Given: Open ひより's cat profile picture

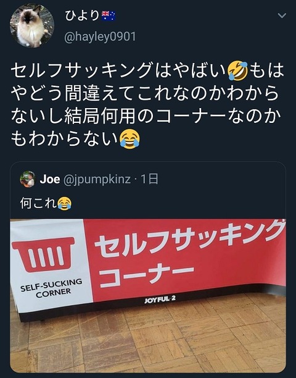Looking at the screenshot, I should 32,25.
